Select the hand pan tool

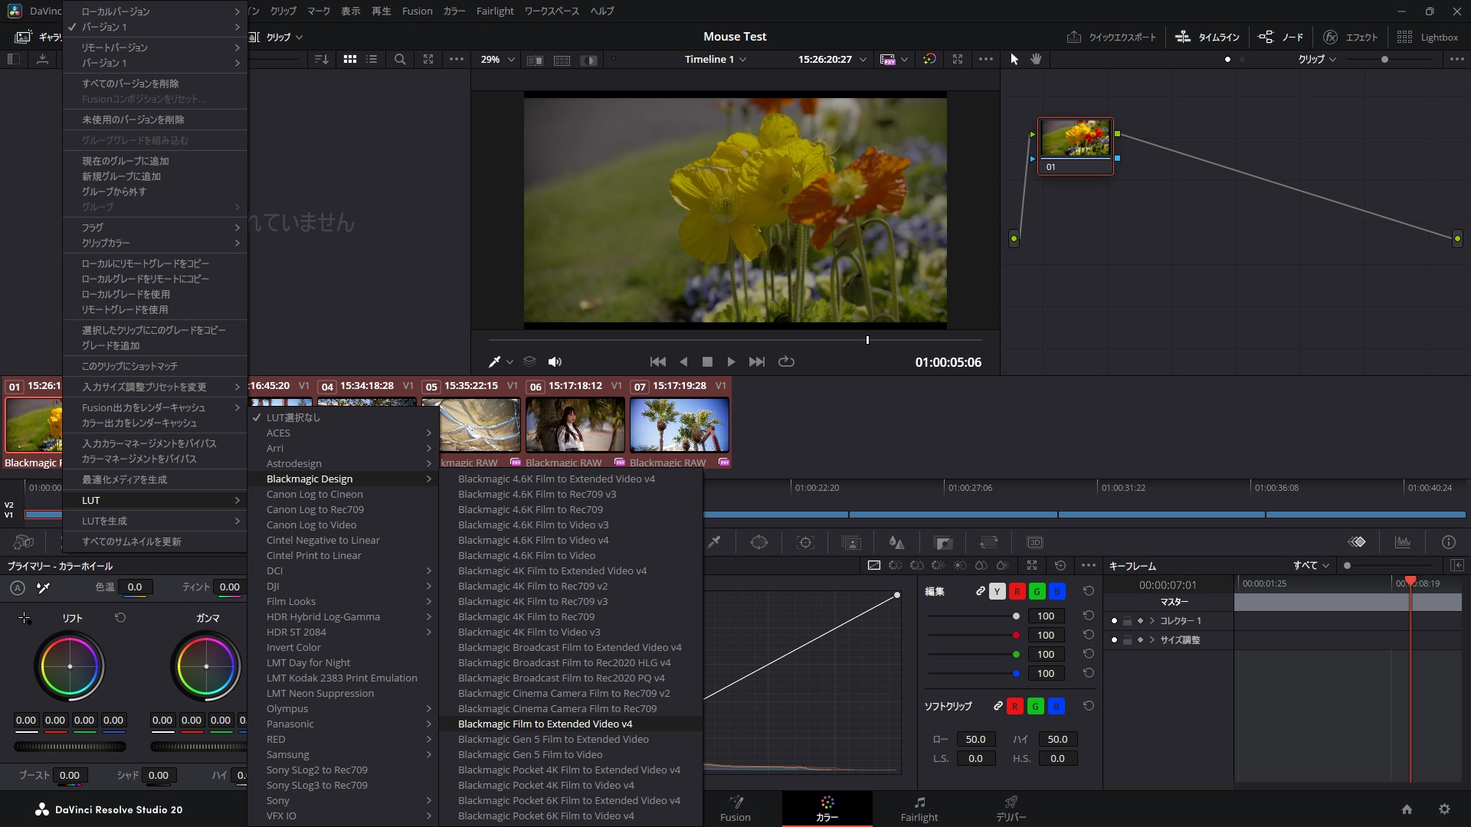pyautogui.click(x=1036, y=59)
